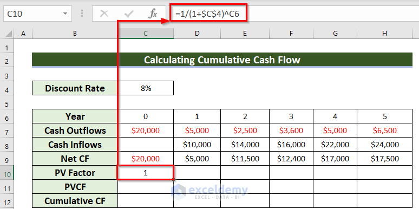Select the $6,500 cash outflow cell

pyautogui.click(x=384, y=130)
